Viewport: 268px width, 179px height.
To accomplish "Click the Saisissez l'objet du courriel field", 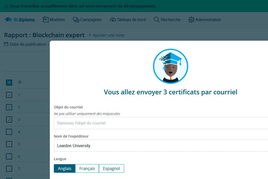I will point(151,123).
